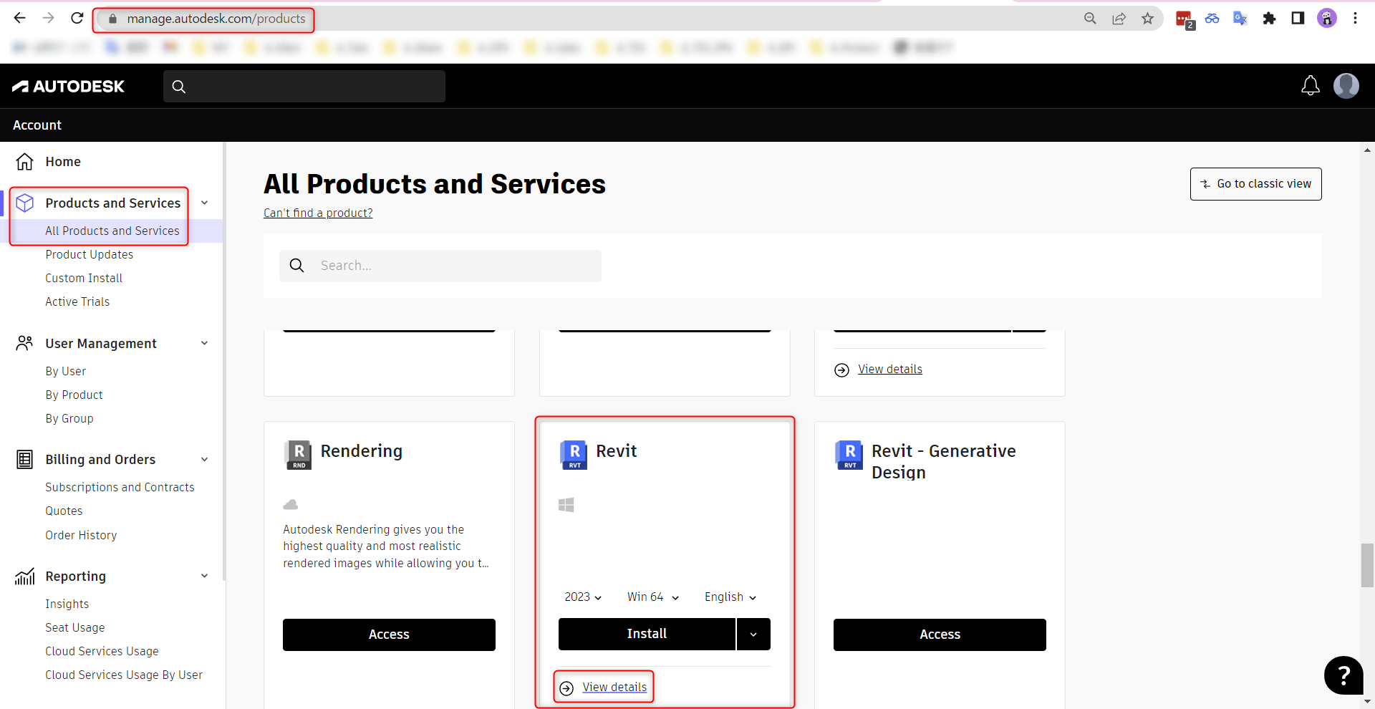The width and height of the screenshot is (1375, 709).
Task: Open Insights under Reporting
Action: [x=67, y=604]
